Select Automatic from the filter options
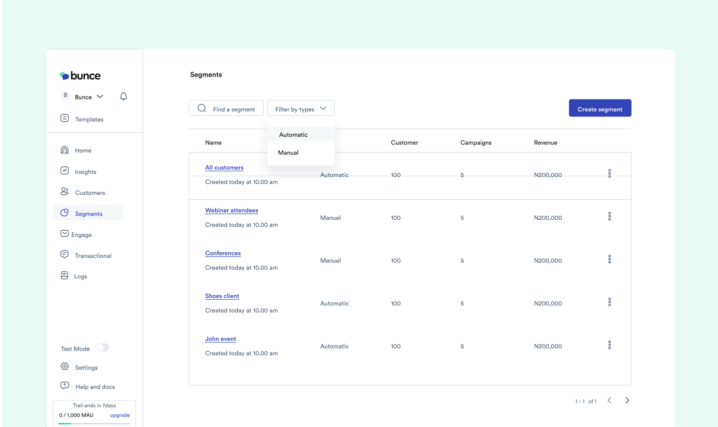Image resolution: width=718 pixels, height=427 pixels. (x=293, y=134)
